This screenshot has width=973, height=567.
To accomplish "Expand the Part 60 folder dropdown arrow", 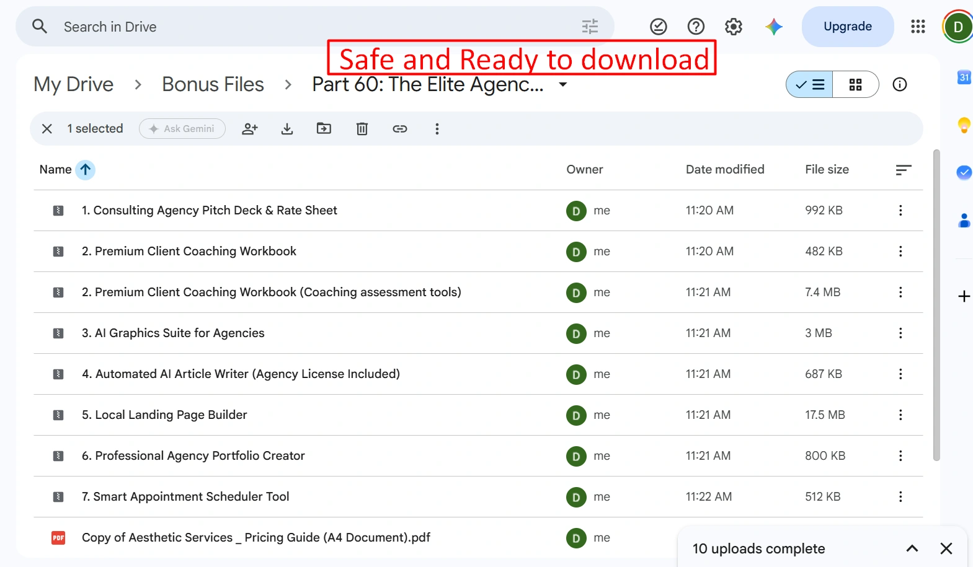I will pyautogui.click(x=563, y=84).
